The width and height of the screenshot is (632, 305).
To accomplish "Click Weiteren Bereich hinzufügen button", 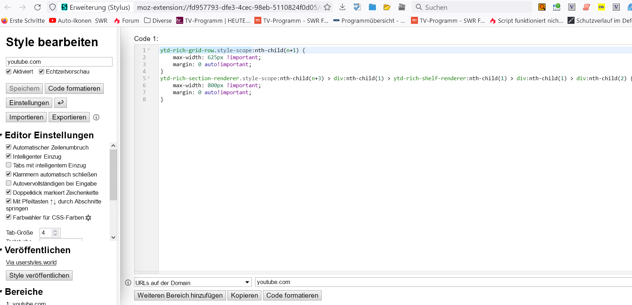I will [180, 296].
